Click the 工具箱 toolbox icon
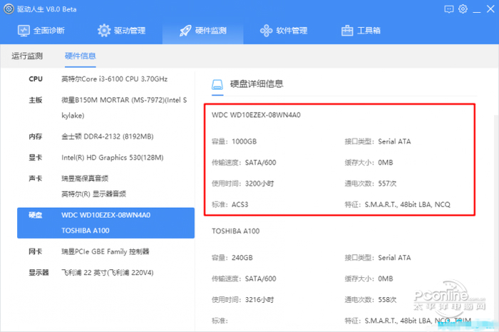499x332 pixels. point(347,31)
